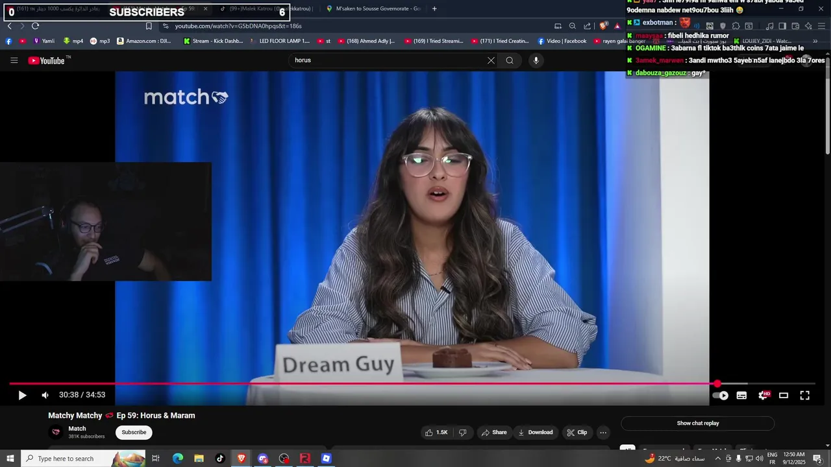
Task: Open the mp3 bookmark
Action: pos(99,41)
